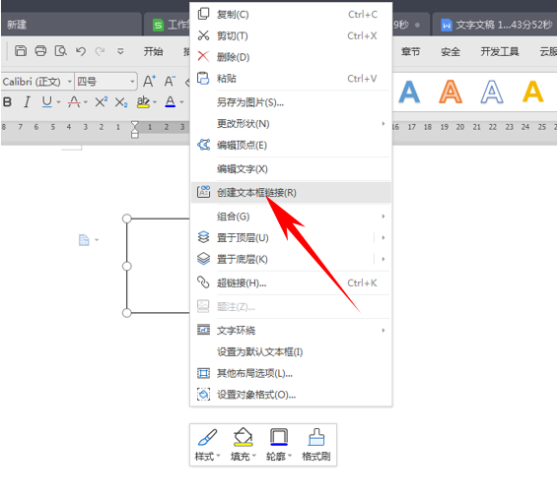Click the layout options icon beside textbox
The image size is (557, 500).
point(84,240)
